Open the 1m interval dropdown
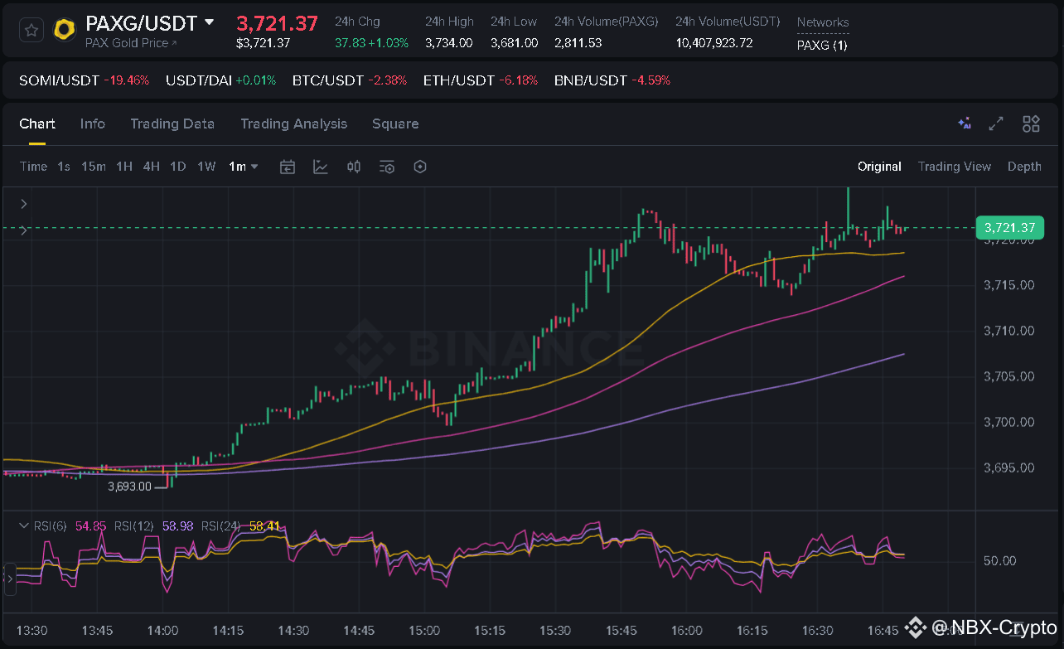The image size is (1064, 649). click(244, 167)
